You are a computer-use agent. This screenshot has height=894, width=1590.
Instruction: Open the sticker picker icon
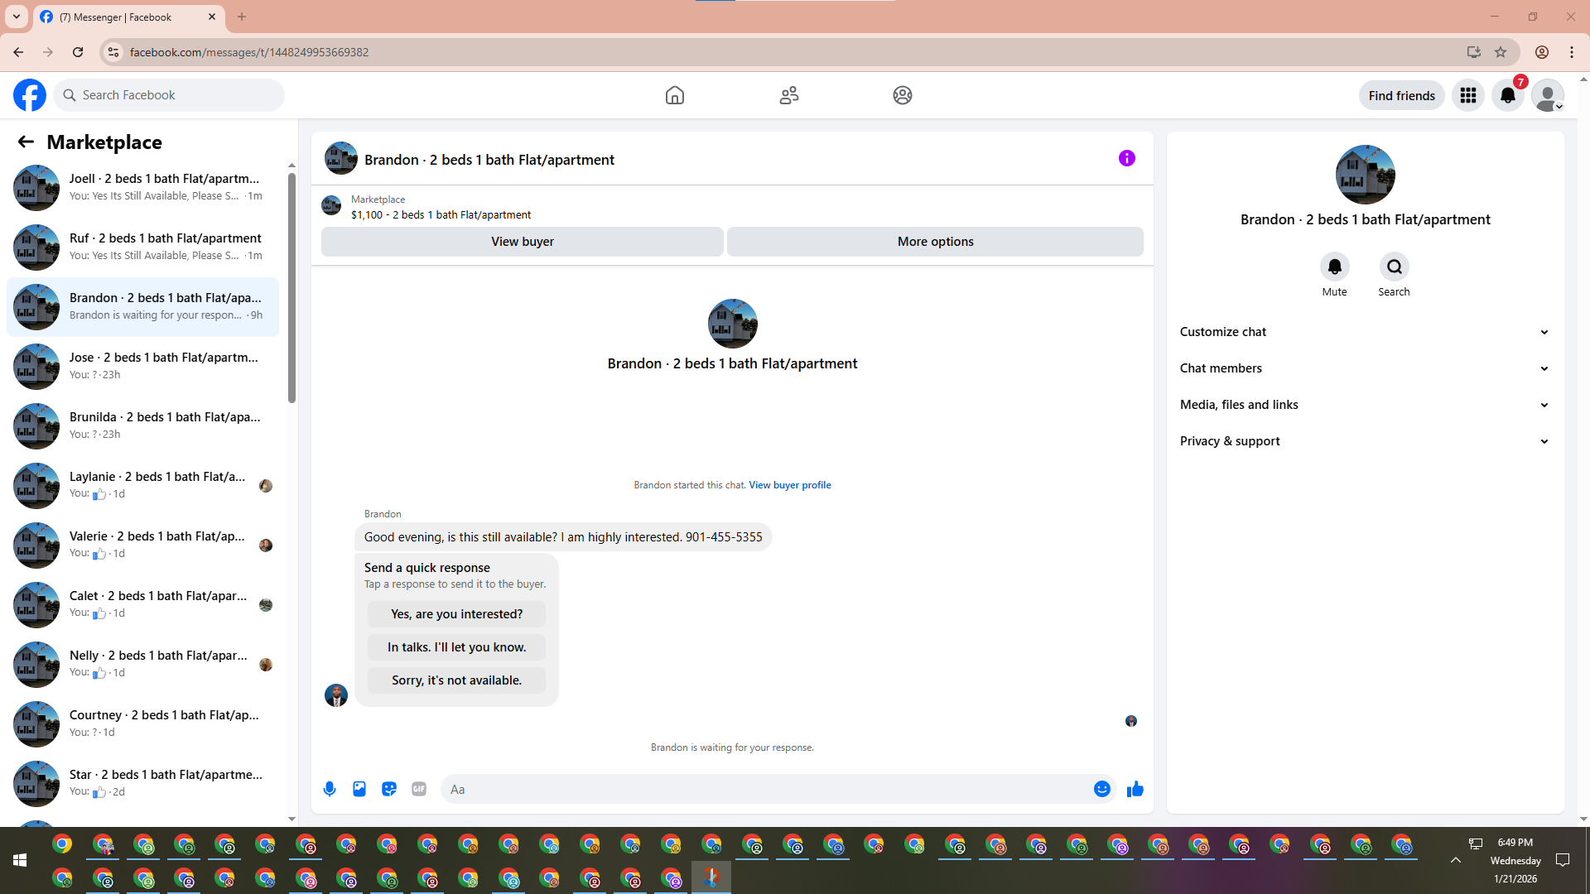point(389,789)
